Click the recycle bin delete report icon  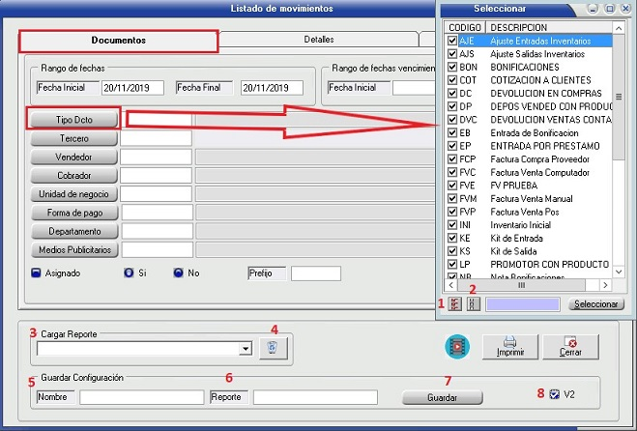[x=272, y=349]
